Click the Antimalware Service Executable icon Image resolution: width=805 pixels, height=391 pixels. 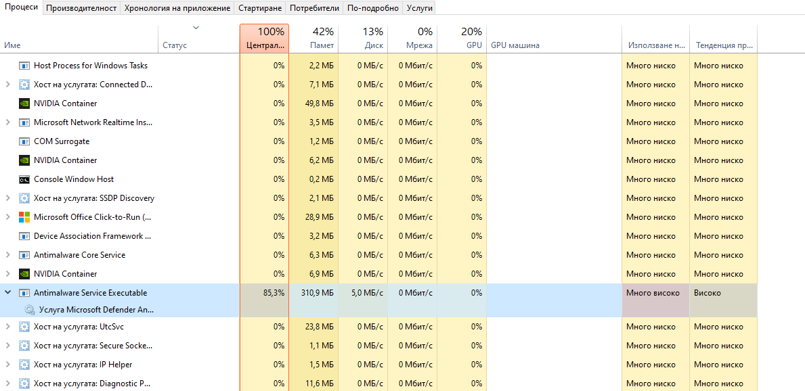point(24,293)
